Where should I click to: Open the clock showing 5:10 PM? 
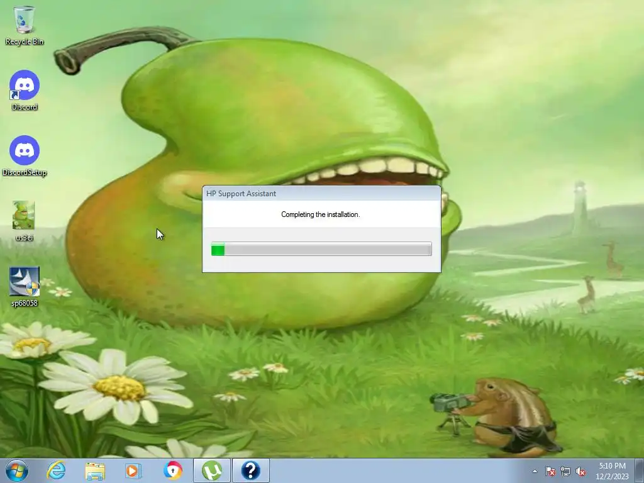click(612, 471)
